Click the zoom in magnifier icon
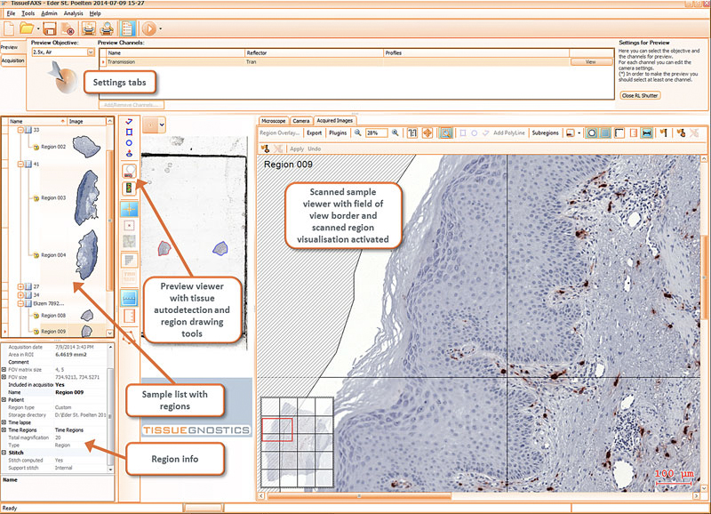 click(x=394, y=133)
